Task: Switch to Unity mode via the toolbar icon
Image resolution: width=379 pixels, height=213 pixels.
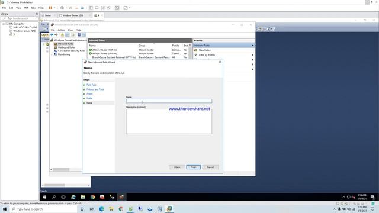Action: 108,8
